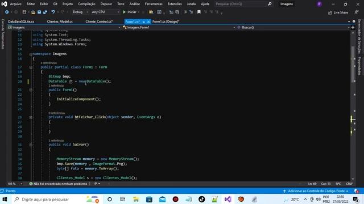Collapse the class Form1 outline

(31, 67)
